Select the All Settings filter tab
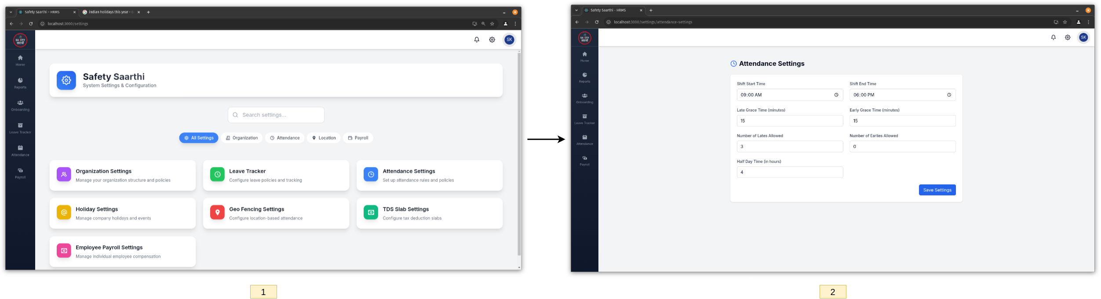Screen dimensions: 1101x299 (x=199, y=138)
